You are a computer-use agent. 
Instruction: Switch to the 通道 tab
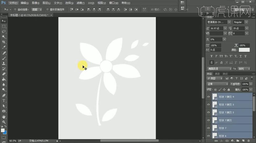217,74
